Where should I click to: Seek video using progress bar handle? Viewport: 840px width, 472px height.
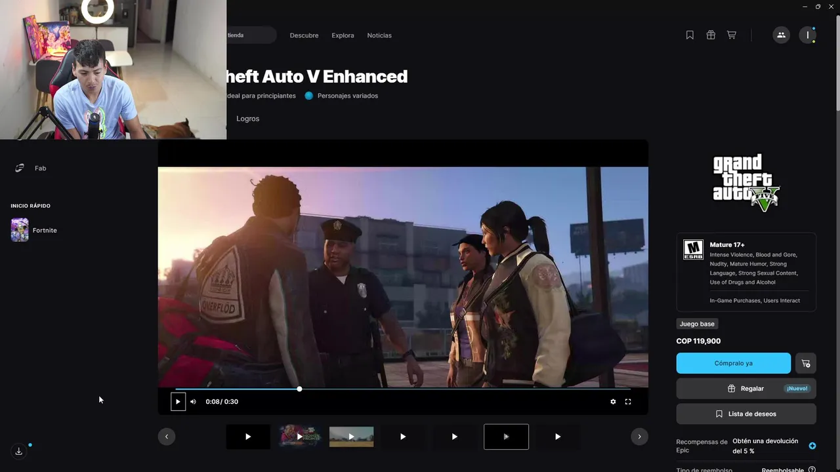coord(299,389)
